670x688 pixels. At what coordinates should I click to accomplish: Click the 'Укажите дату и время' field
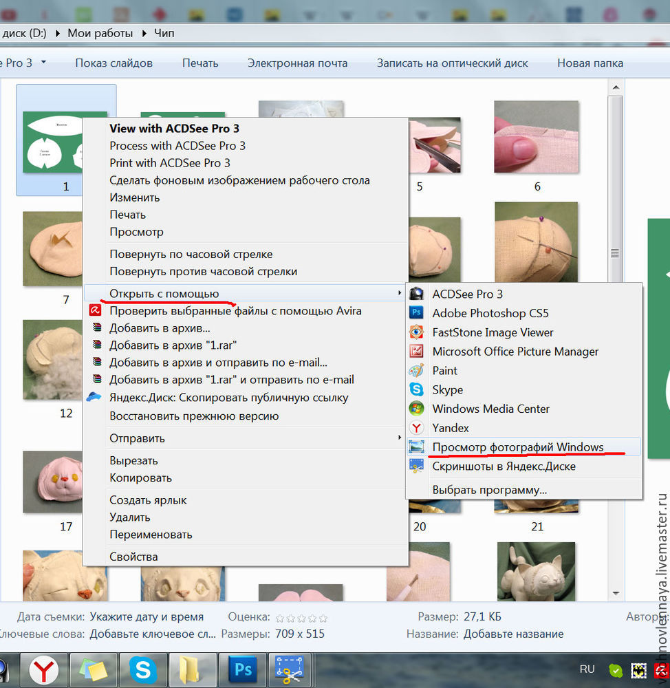[x=147, y=617]
